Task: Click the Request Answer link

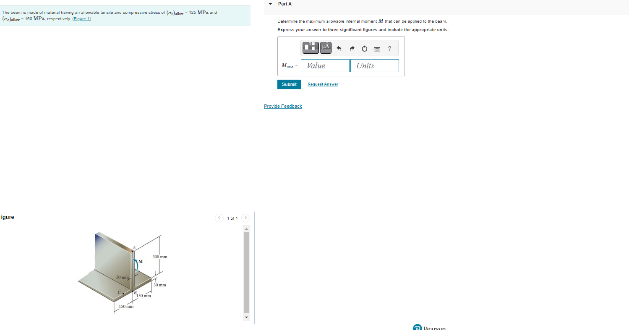Action: tap(323, 84)
